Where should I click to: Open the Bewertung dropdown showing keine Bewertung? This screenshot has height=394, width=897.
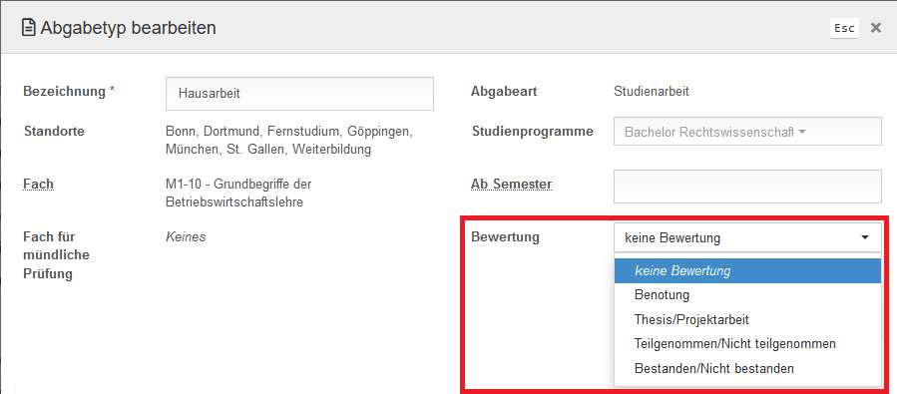pyautogui.click(x=747, y=237)
